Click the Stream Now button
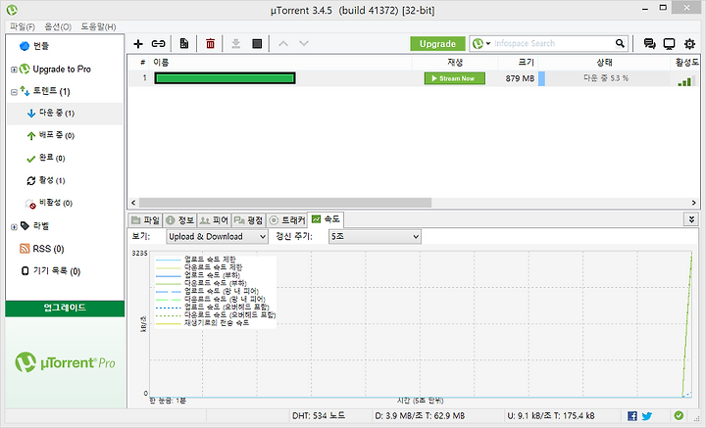This screenshot has width=706, height=428. 455,78
